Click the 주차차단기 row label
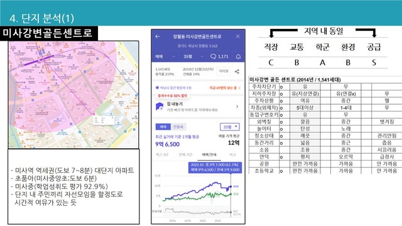 point(264,87)
